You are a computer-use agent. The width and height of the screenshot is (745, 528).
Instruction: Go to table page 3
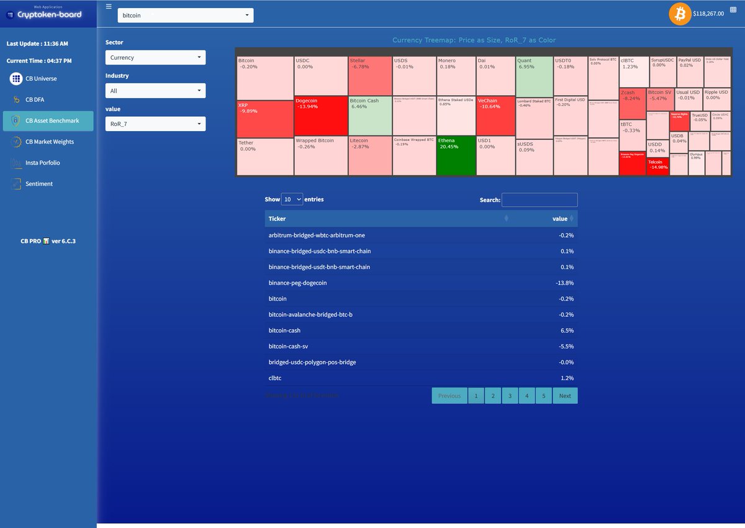coord(510,396)
